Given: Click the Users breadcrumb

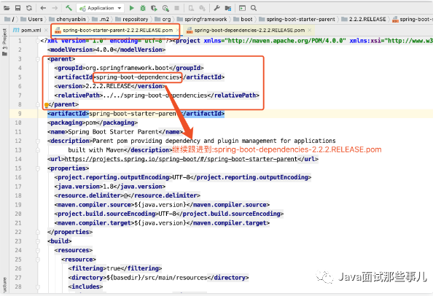Looking at the screenshot, I should pyautogui.click(x=32, y=19).
